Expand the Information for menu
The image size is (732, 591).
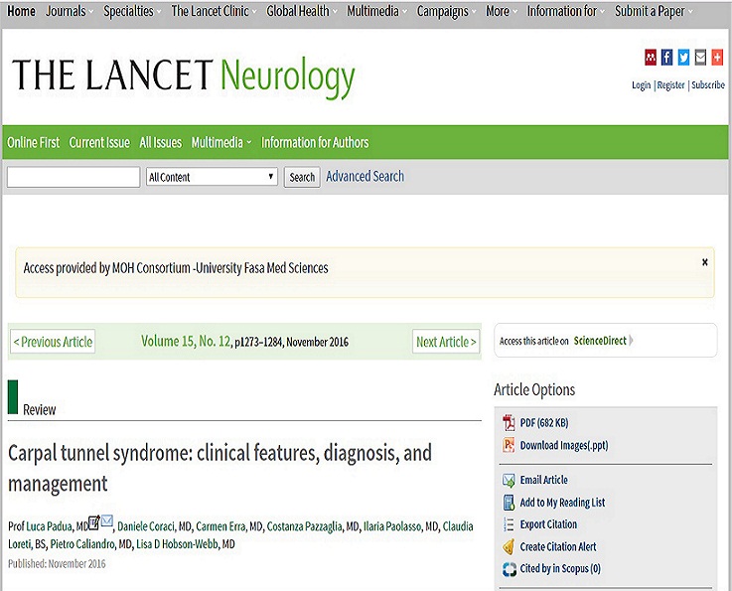(x=566, y=11)
